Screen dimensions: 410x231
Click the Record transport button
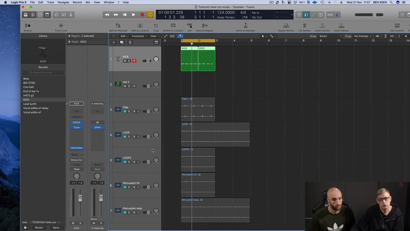(x=142, y=15)
